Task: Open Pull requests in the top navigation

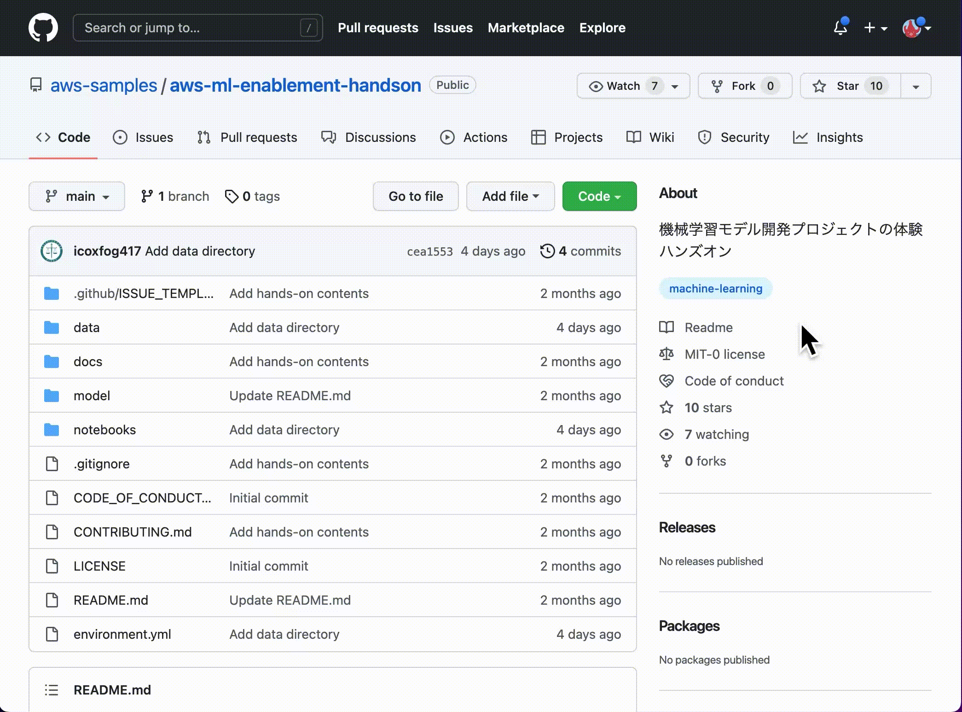Action: [x=378, y=28]
